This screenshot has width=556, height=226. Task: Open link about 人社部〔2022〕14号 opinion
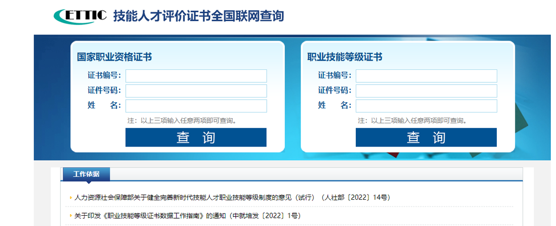[x=232, y=197]
